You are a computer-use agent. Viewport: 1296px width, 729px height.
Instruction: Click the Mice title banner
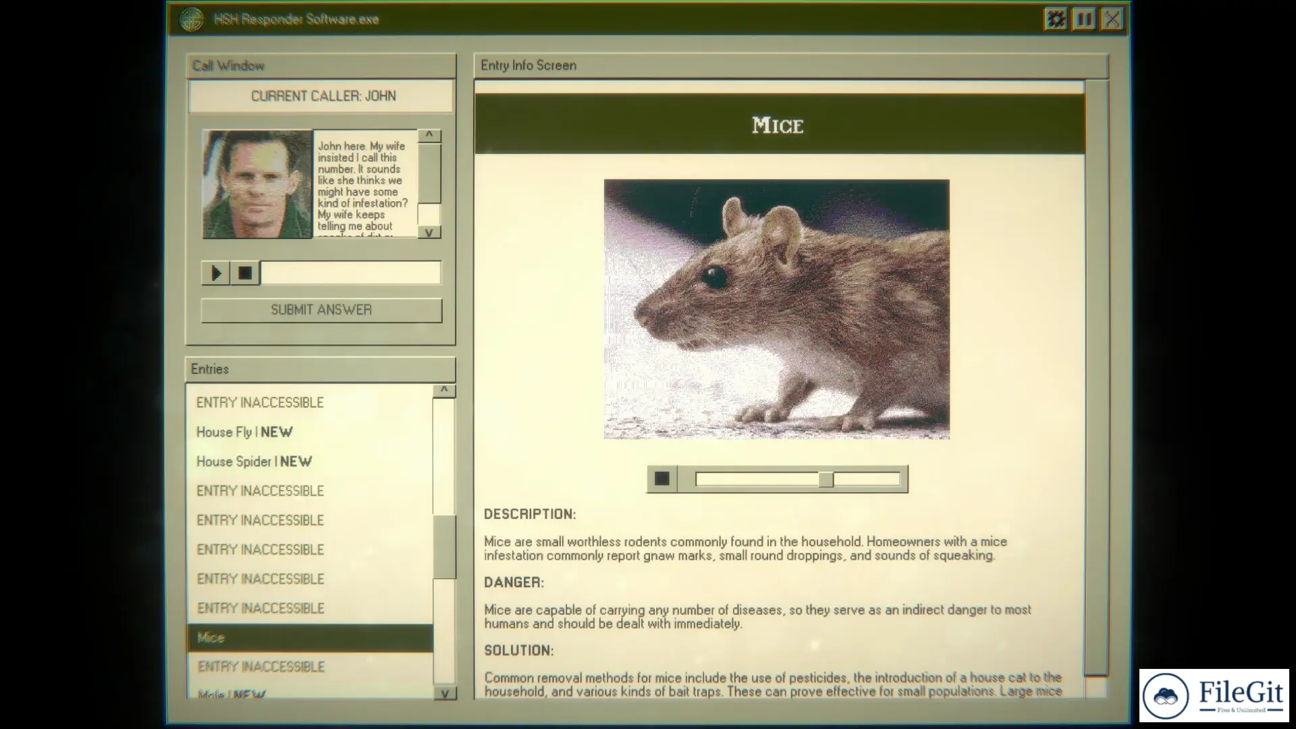point(780,124)
